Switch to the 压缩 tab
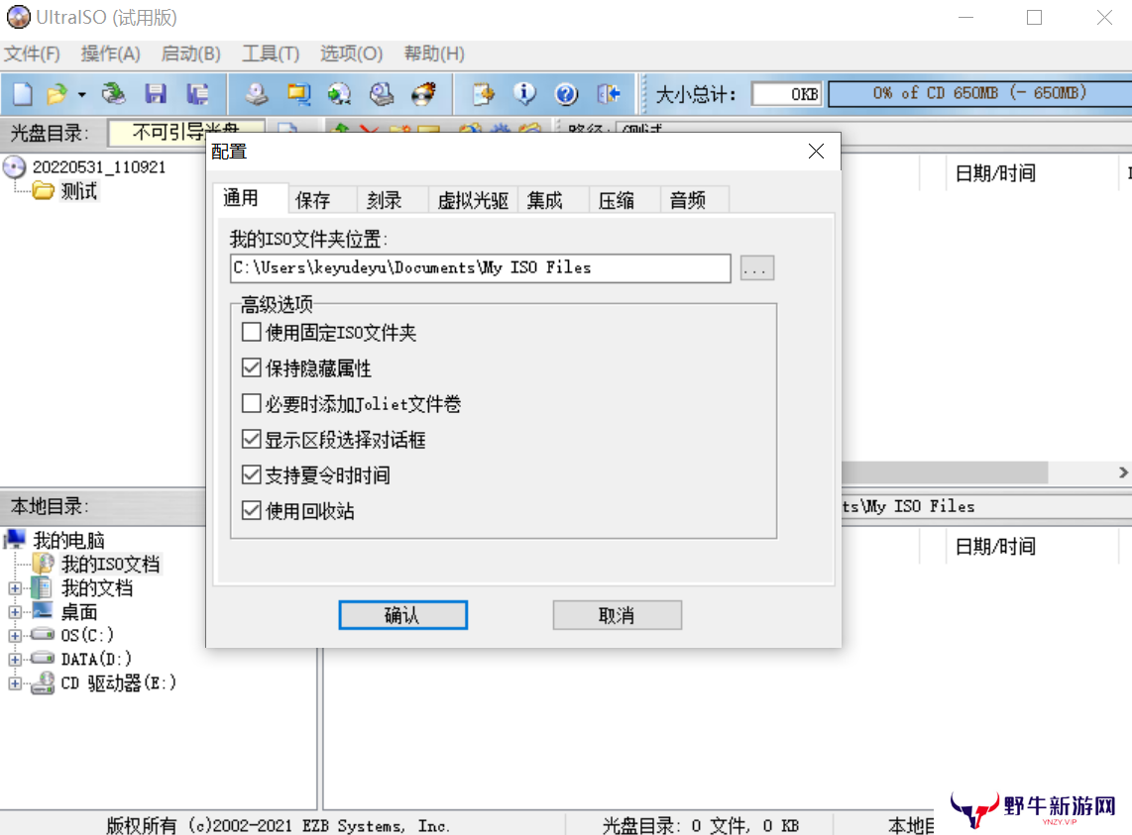The height and width of the screenshot is (835, 1132). point(624,200)
